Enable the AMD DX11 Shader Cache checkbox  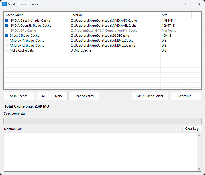(x=7, y=41)
